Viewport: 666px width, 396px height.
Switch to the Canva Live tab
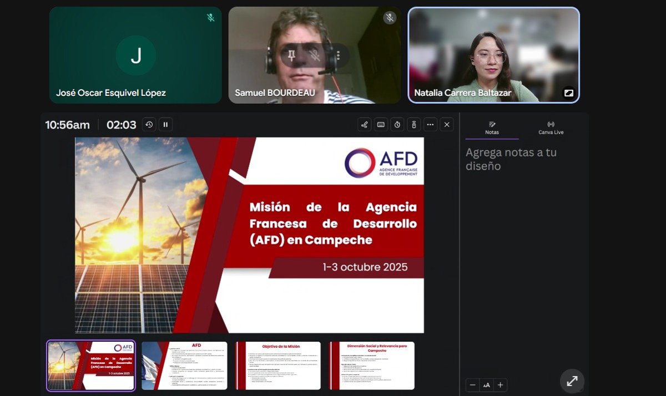coord(551,128)
